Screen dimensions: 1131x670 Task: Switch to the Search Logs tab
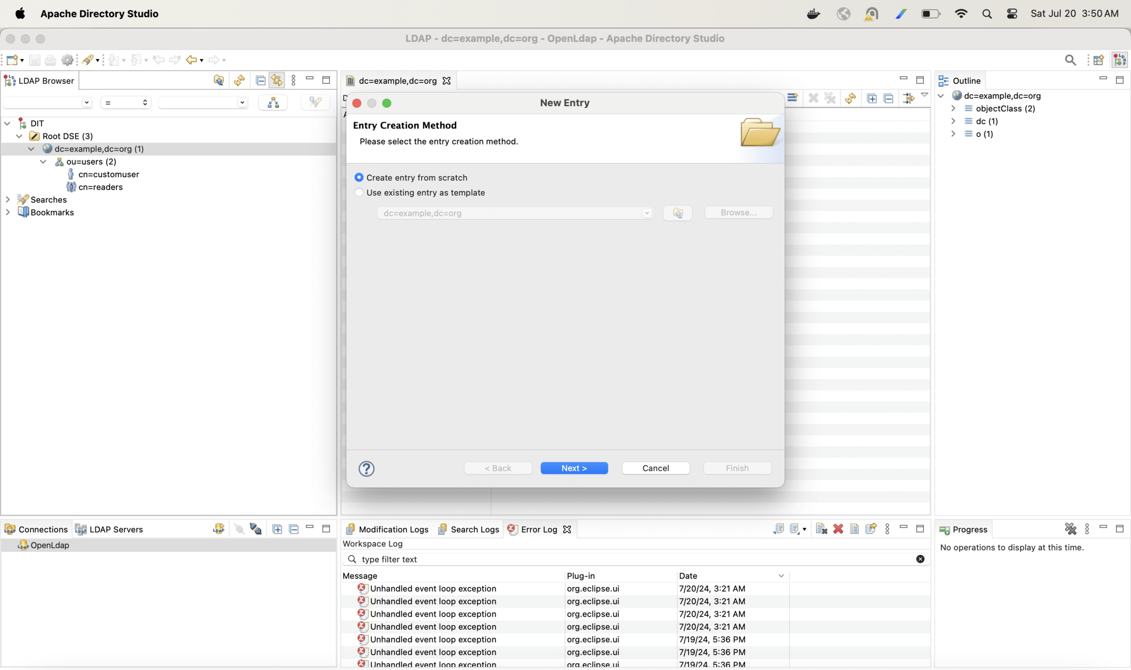(468, 530)
